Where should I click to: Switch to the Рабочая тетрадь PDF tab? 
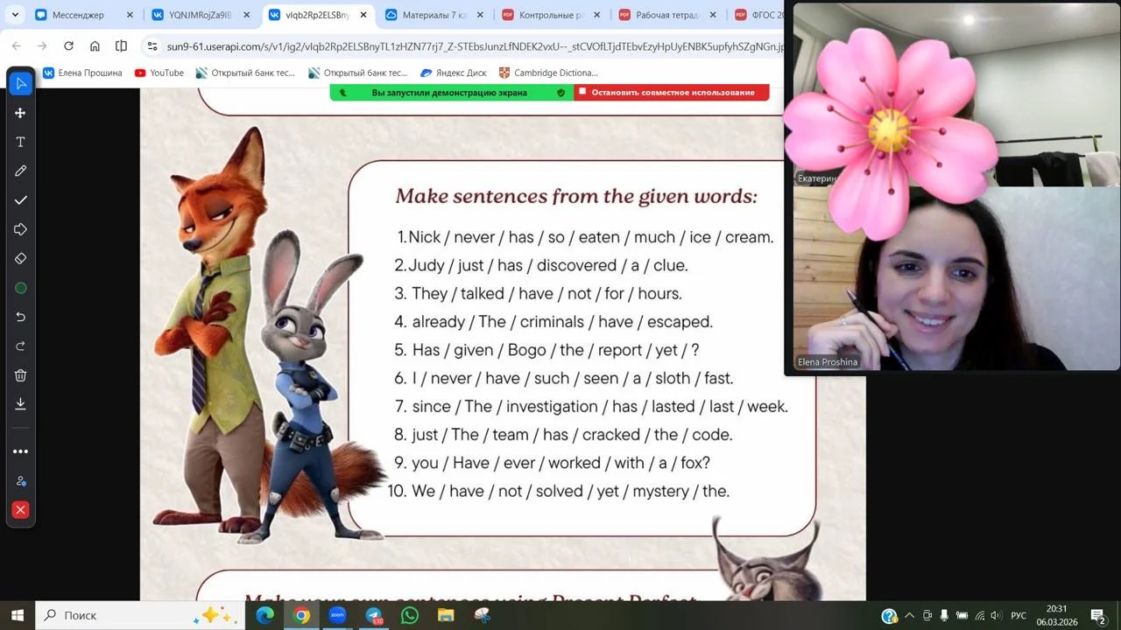click(667, 15)
